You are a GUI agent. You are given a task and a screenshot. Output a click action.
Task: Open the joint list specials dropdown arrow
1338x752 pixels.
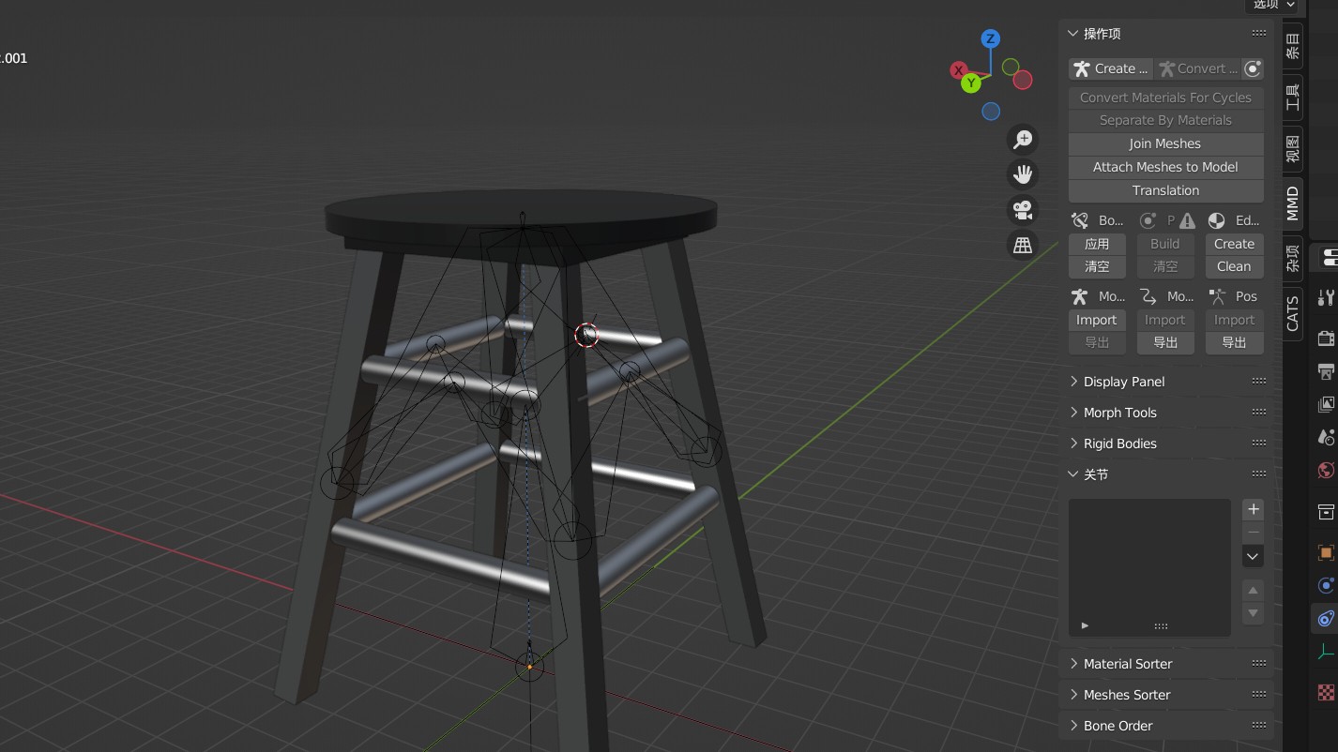[x=1253, y=556]
